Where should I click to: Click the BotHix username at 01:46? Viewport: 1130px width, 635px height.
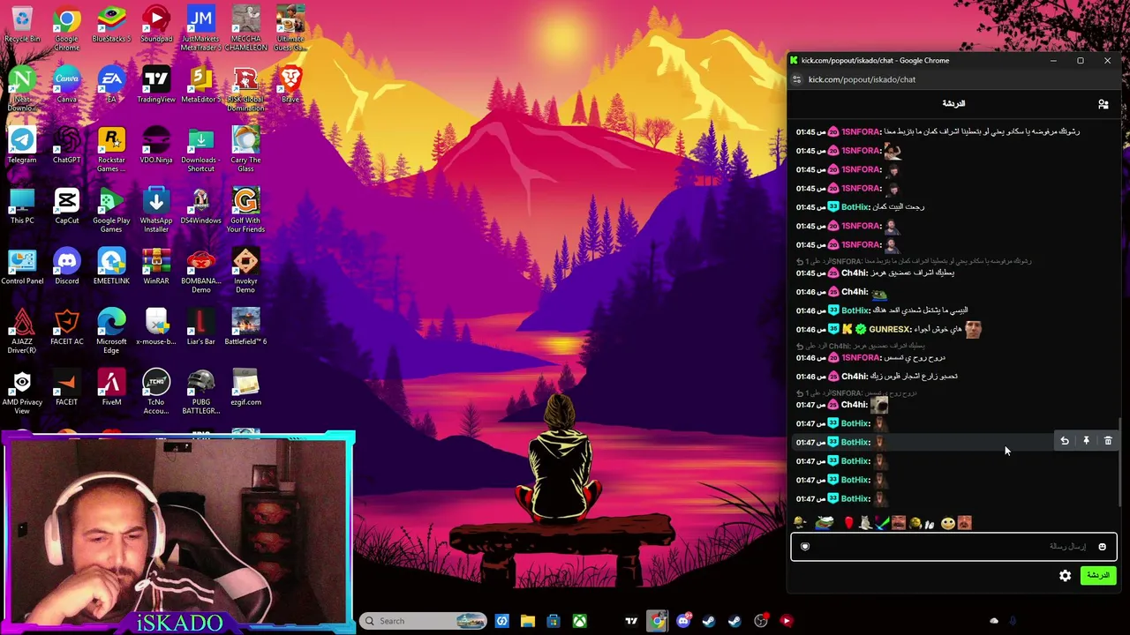(x=855, y=310)
